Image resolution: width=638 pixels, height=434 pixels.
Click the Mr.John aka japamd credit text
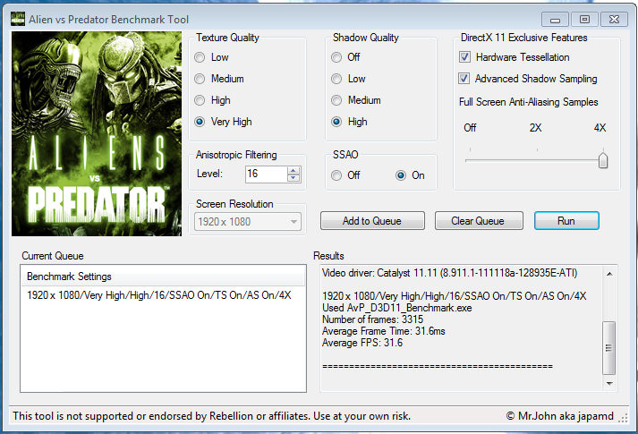(x=560, y=416)
